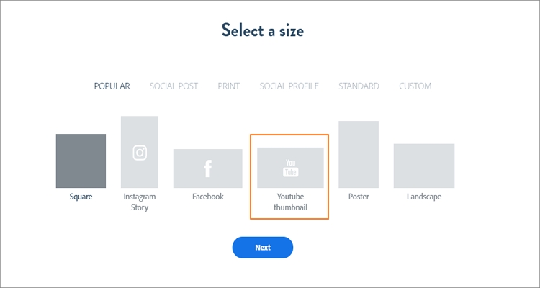Click the 'Landscape' text label

coord(424,197)
